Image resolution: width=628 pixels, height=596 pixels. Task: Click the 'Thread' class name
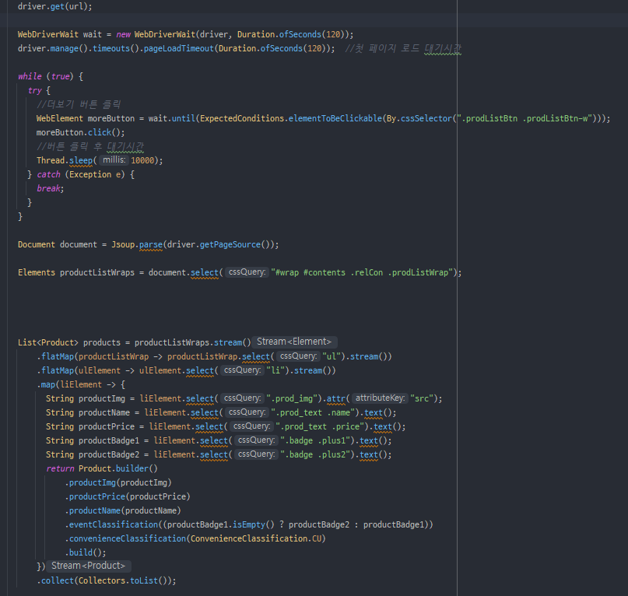click(51, 160)
